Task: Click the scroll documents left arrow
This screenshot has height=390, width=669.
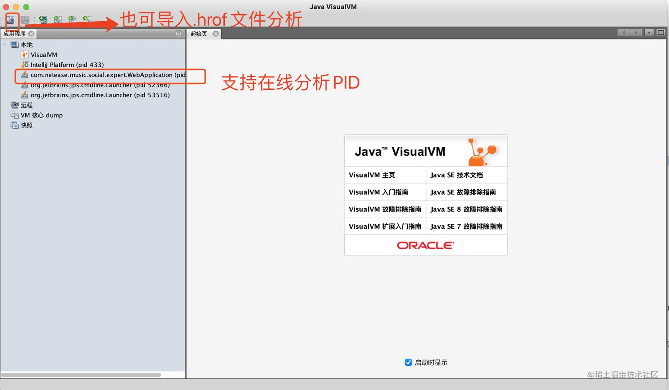Action: point(623,33)
